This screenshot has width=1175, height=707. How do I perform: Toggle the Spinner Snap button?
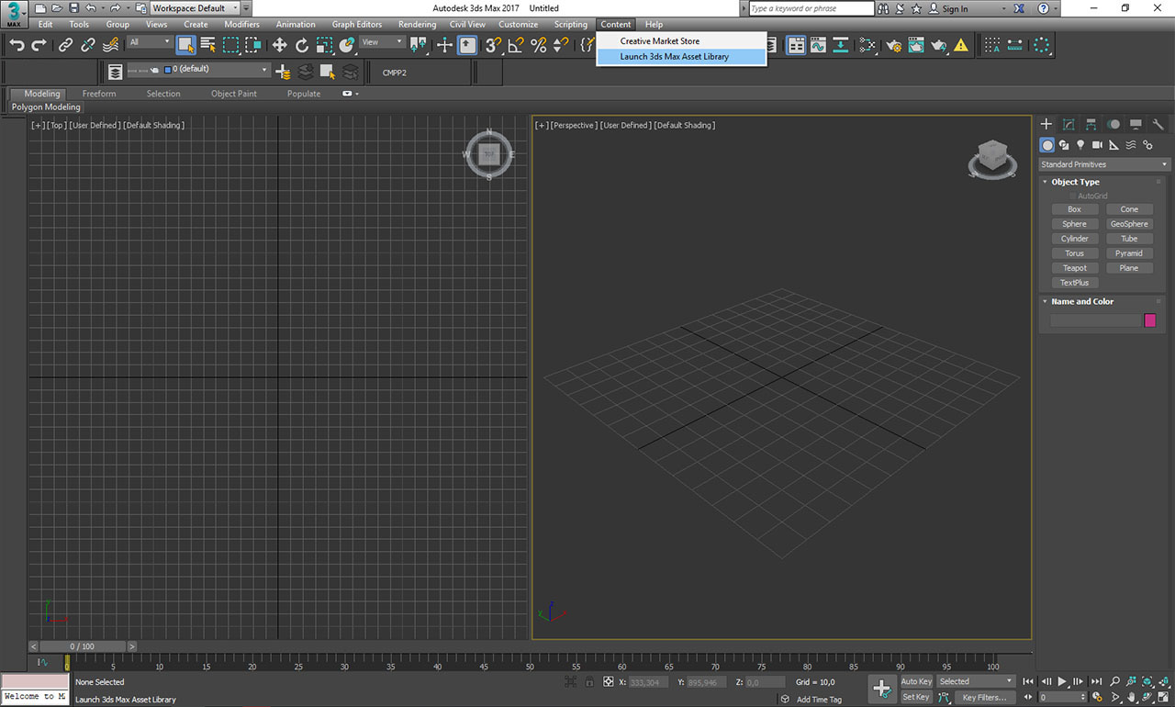click(561, 45)
